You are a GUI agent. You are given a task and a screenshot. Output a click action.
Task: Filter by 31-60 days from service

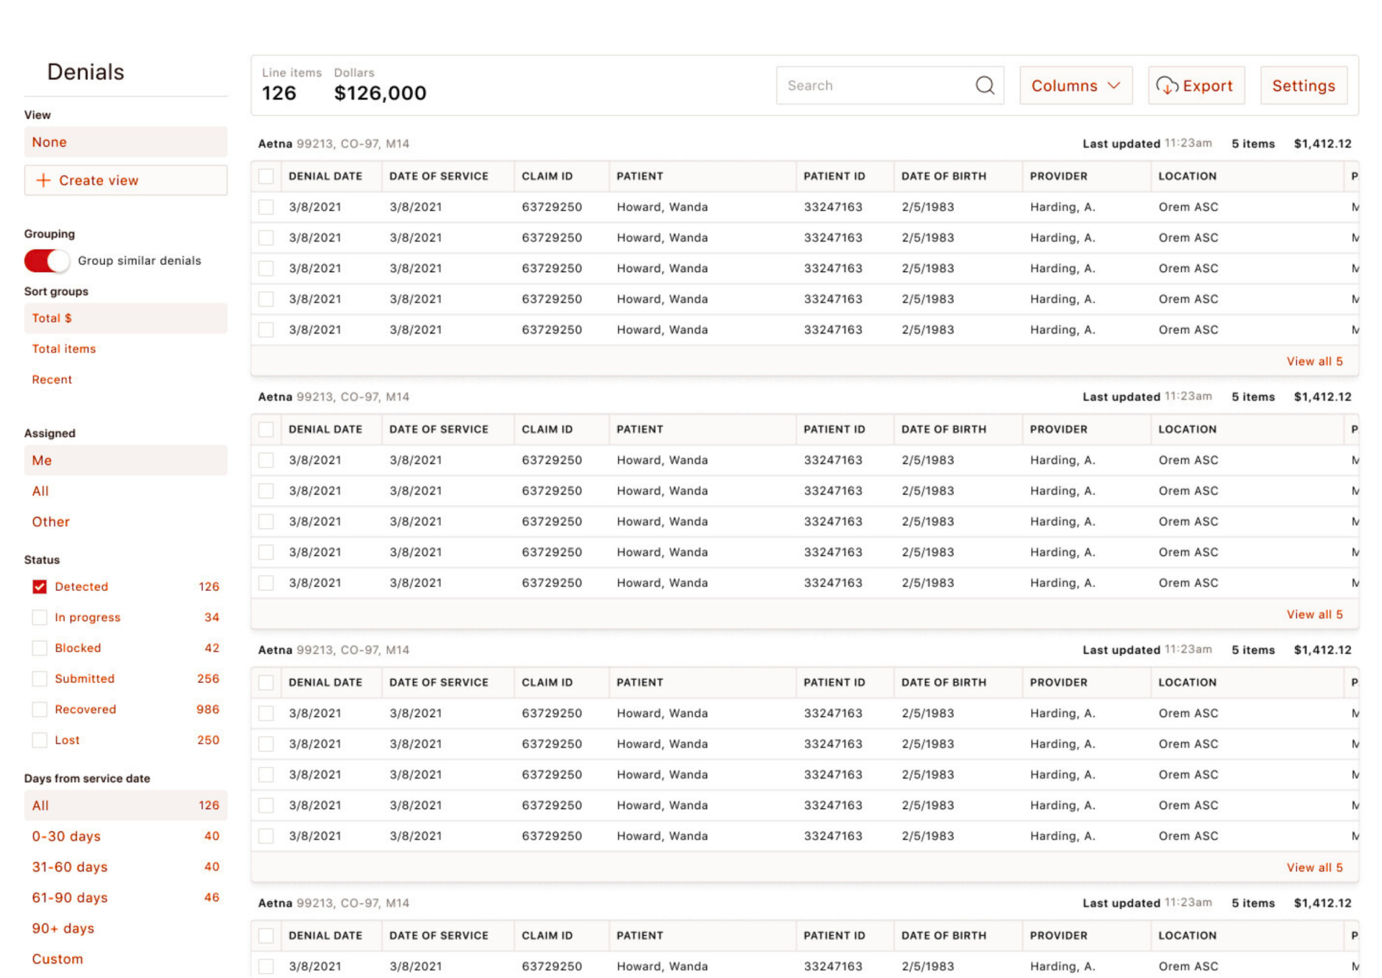tap(69, 867)
